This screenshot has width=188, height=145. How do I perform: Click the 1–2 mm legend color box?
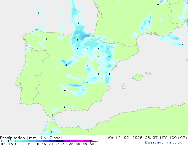pos(19,141)
